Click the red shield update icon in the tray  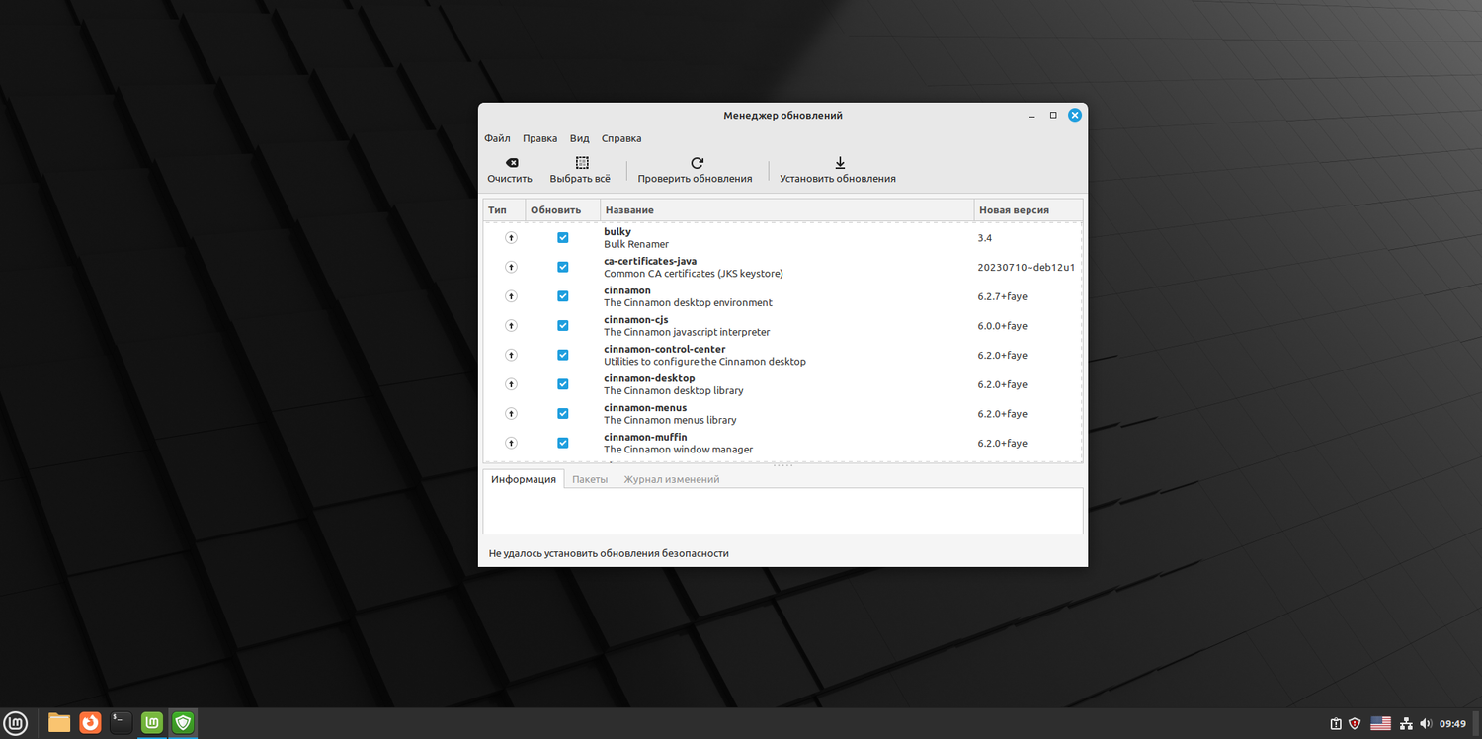[1356, 724]
